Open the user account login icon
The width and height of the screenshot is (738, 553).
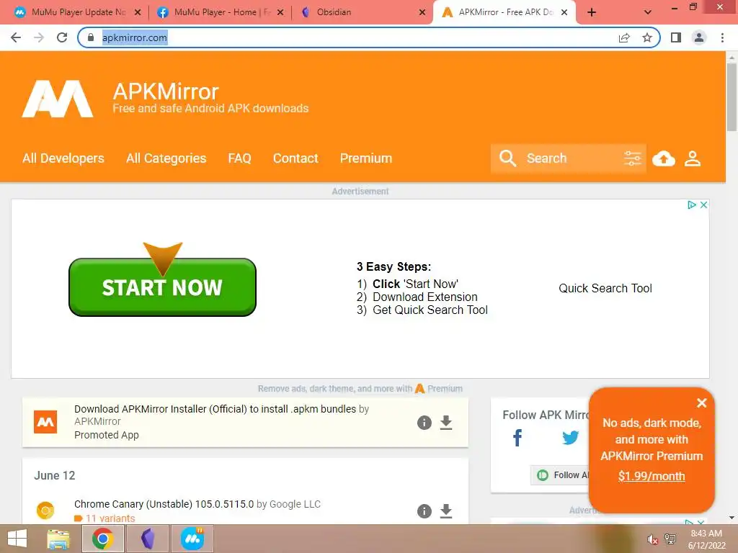(693, 158)
